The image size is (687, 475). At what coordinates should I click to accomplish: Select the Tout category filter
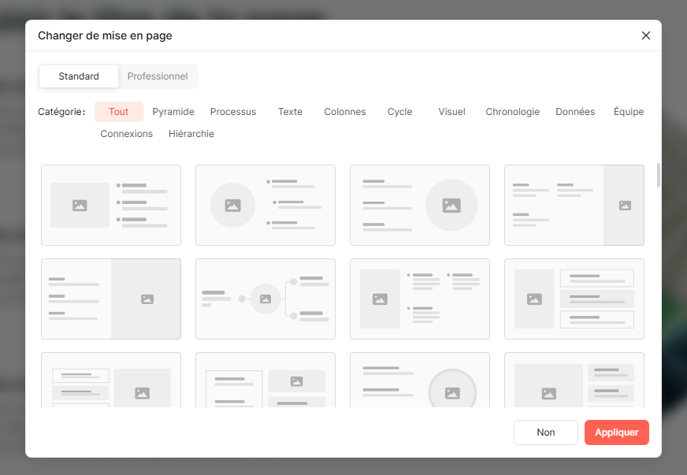pyautogui.click(x=119, y=112)
